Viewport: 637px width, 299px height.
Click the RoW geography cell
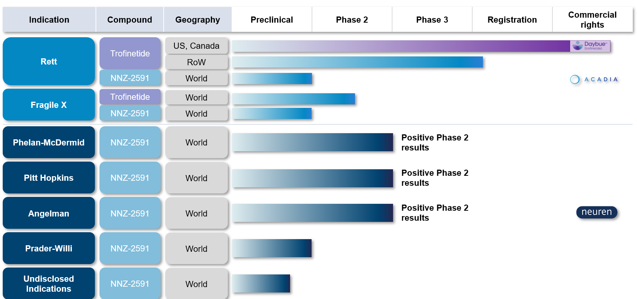[x=196, y=62]
